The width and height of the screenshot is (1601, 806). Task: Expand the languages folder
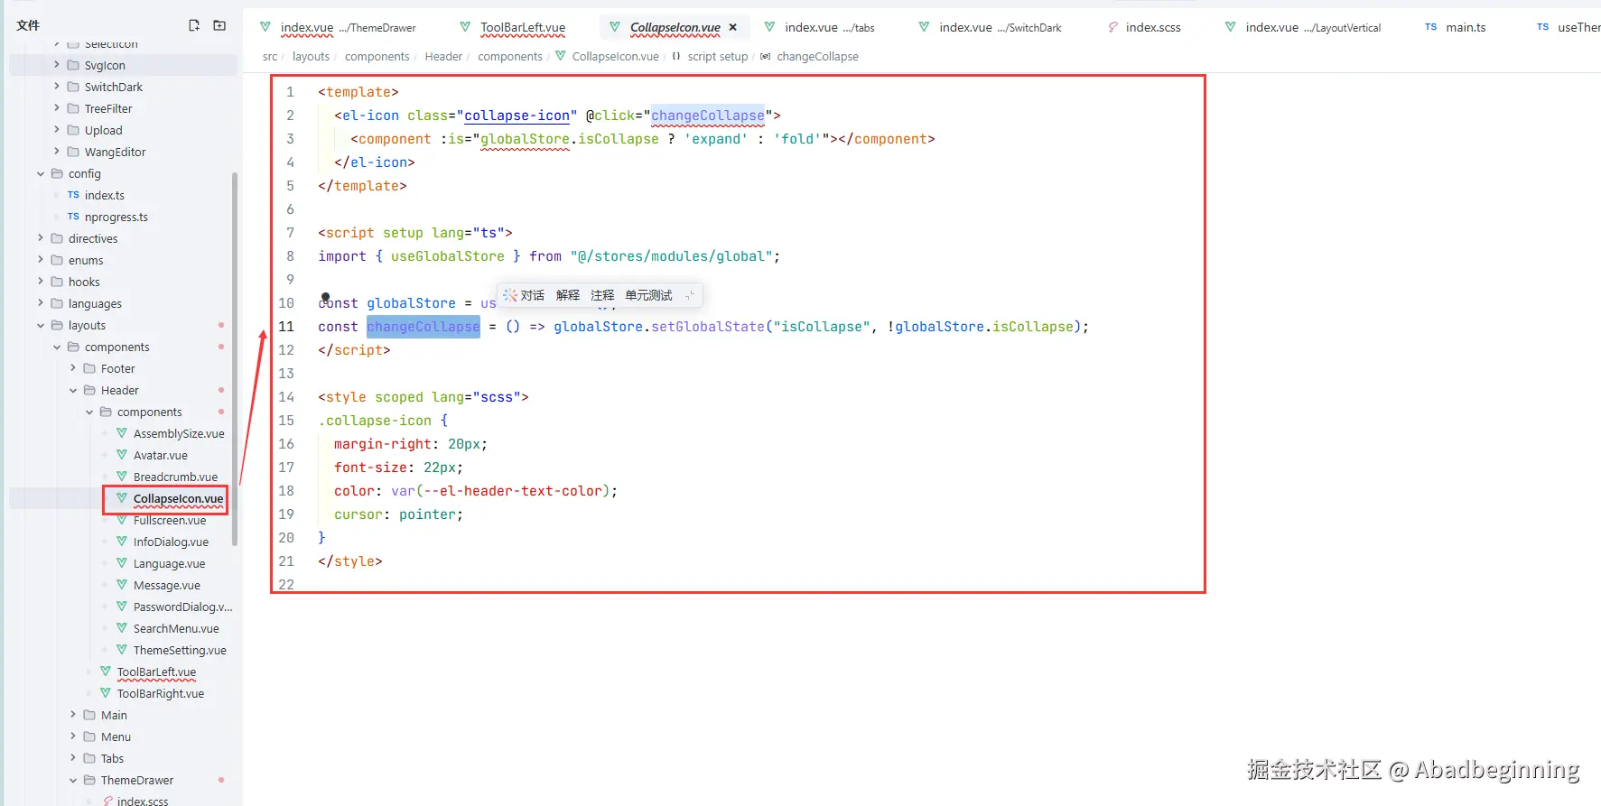tap(41, 303)
